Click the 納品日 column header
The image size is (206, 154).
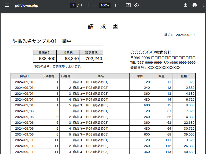coord(24,76)
